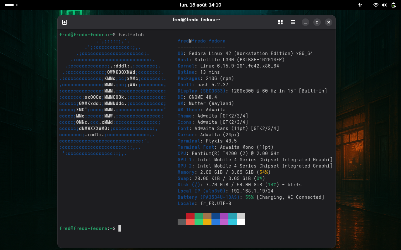The width and height of the screenshot is (401, 250).
Task: Maximize the terminal window
Action: pyautogui.click(x=317, y=22)
